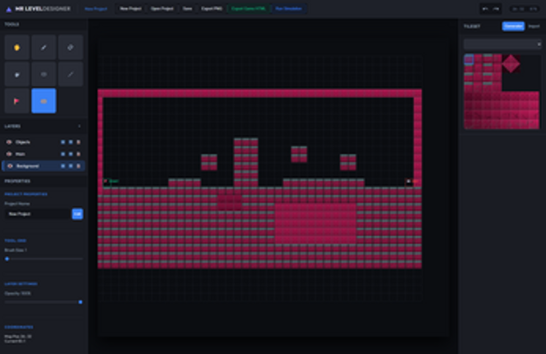Click second blue icon in Objects layer row
This screenshot has width=546, height=354.
click(71, 142)
